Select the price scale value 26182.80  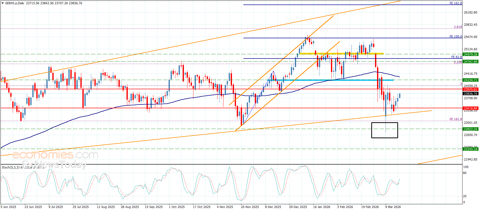(470, 12)
